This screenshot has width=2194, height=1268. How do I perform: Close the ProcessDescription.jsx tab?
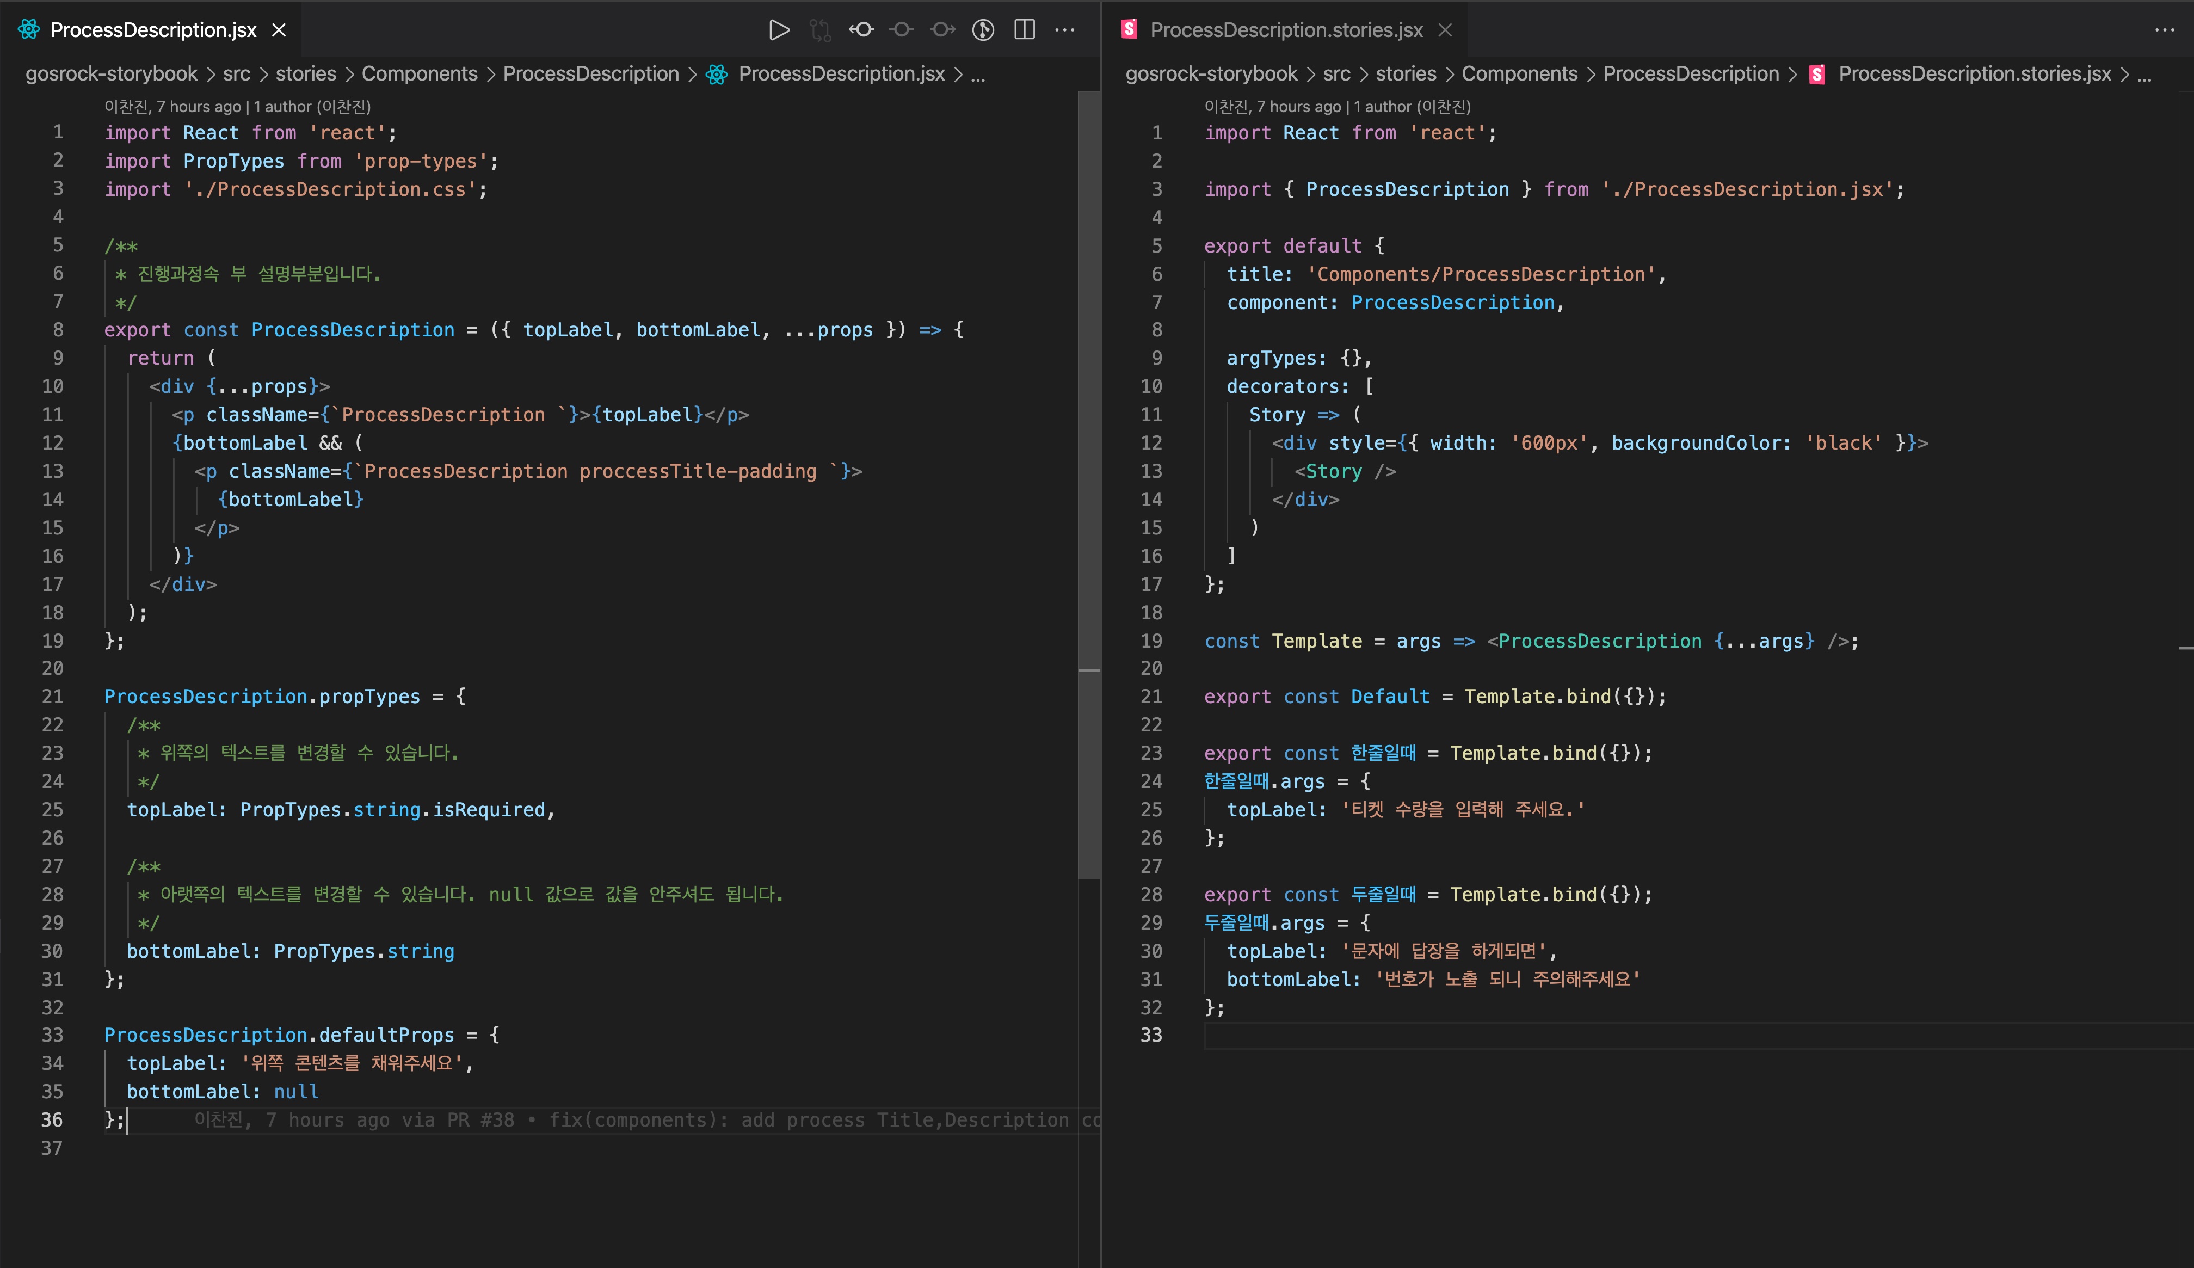tap(279, 30)
